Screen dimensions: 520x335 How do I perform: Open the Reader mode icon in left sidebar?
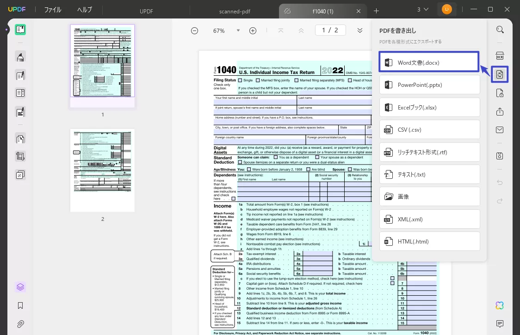point(20,30)
